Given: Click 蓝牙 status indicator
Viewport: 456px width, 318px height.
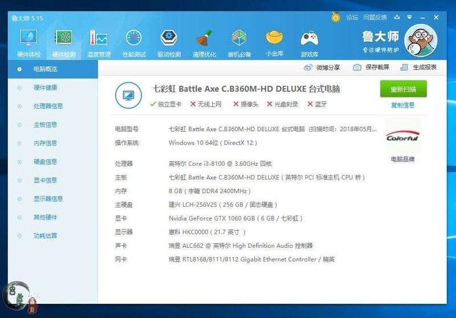Looking at the screenshot, I should [x=317, y=104].
